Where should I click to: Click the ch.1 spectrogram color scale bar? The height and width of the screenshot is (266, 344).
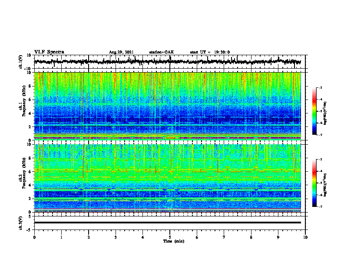[314, 111]
